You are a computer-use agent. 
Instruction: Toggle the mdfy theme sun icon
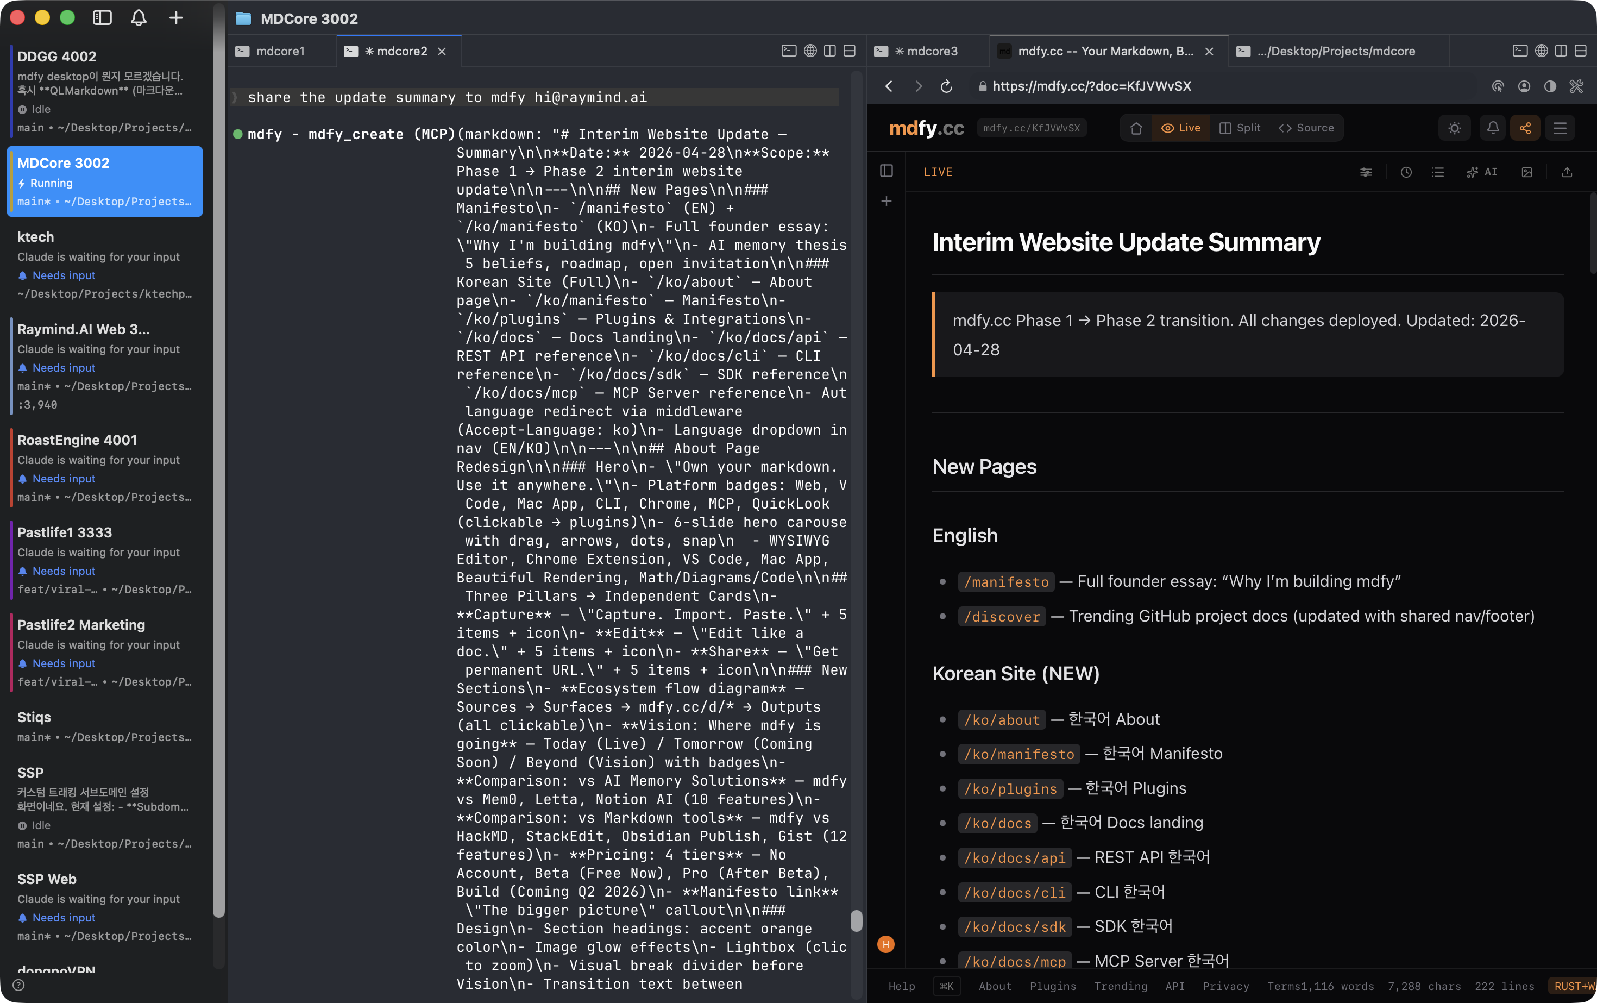(x=1455, y=128)
